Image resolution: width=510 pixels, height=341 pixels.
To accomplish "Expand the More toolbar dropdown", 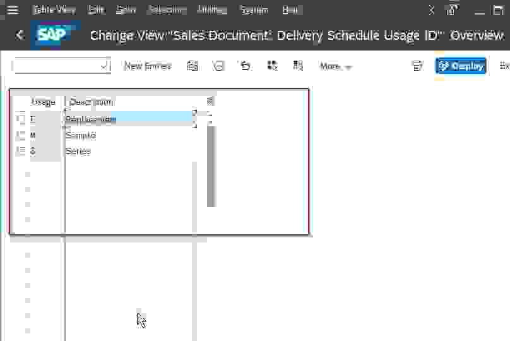I will (336, 66).
